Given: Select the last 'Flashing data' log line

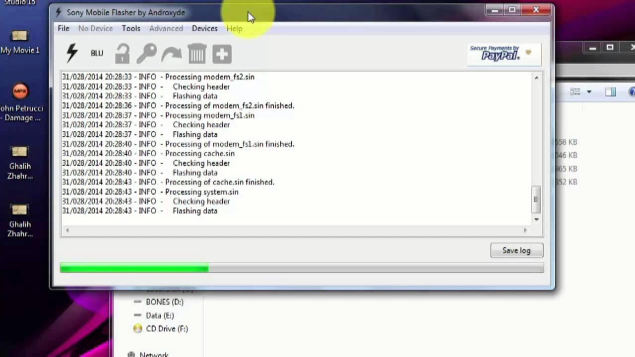Looking at the screenshot, I should pos(140,211).
